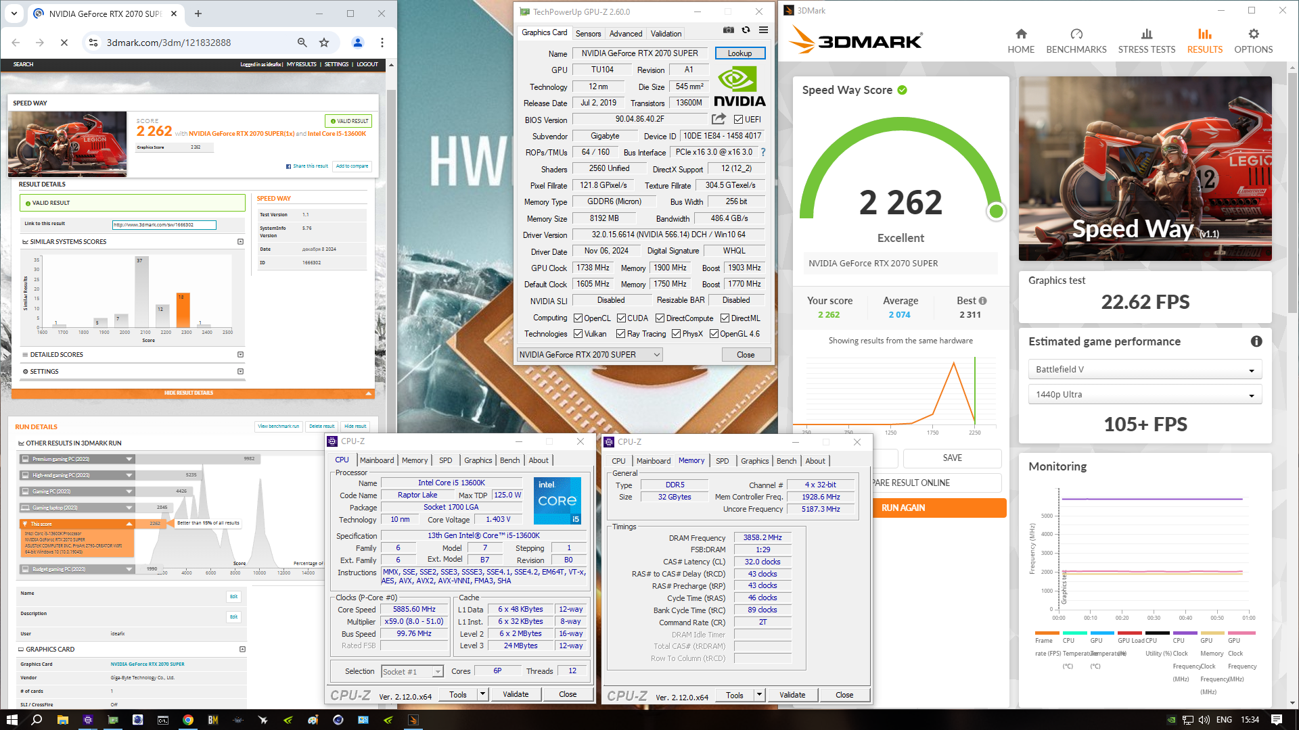
Task: Toggle the CUDA checkbox
Action: (621, 318)
